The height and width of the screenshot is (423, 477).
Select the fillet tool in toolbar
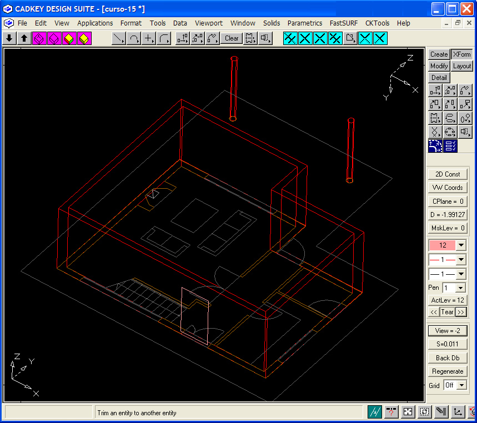click(164, 38)
